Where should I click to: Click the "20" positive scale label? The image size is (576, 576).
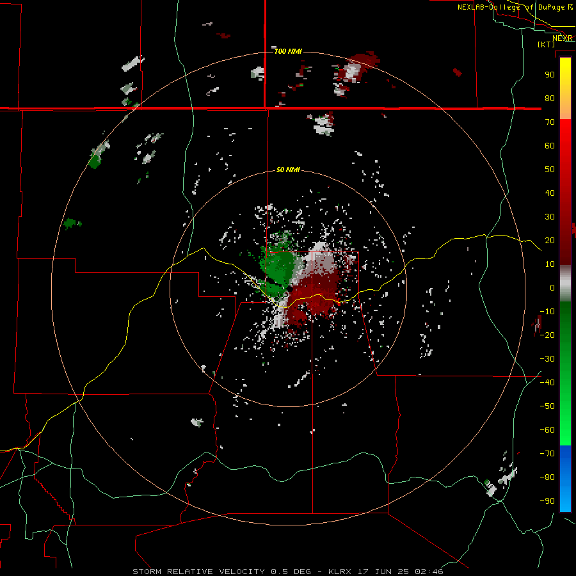[550, 241]
